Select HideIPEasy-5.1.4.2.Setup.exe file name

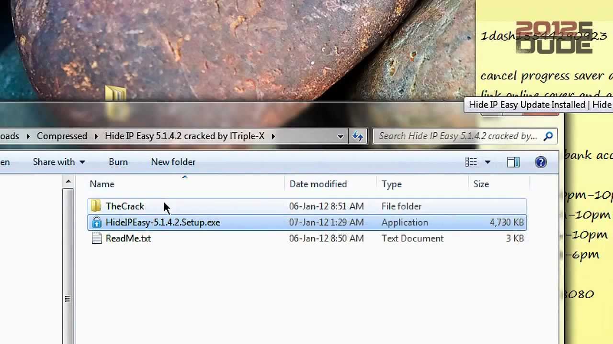(x=163, y=222)
